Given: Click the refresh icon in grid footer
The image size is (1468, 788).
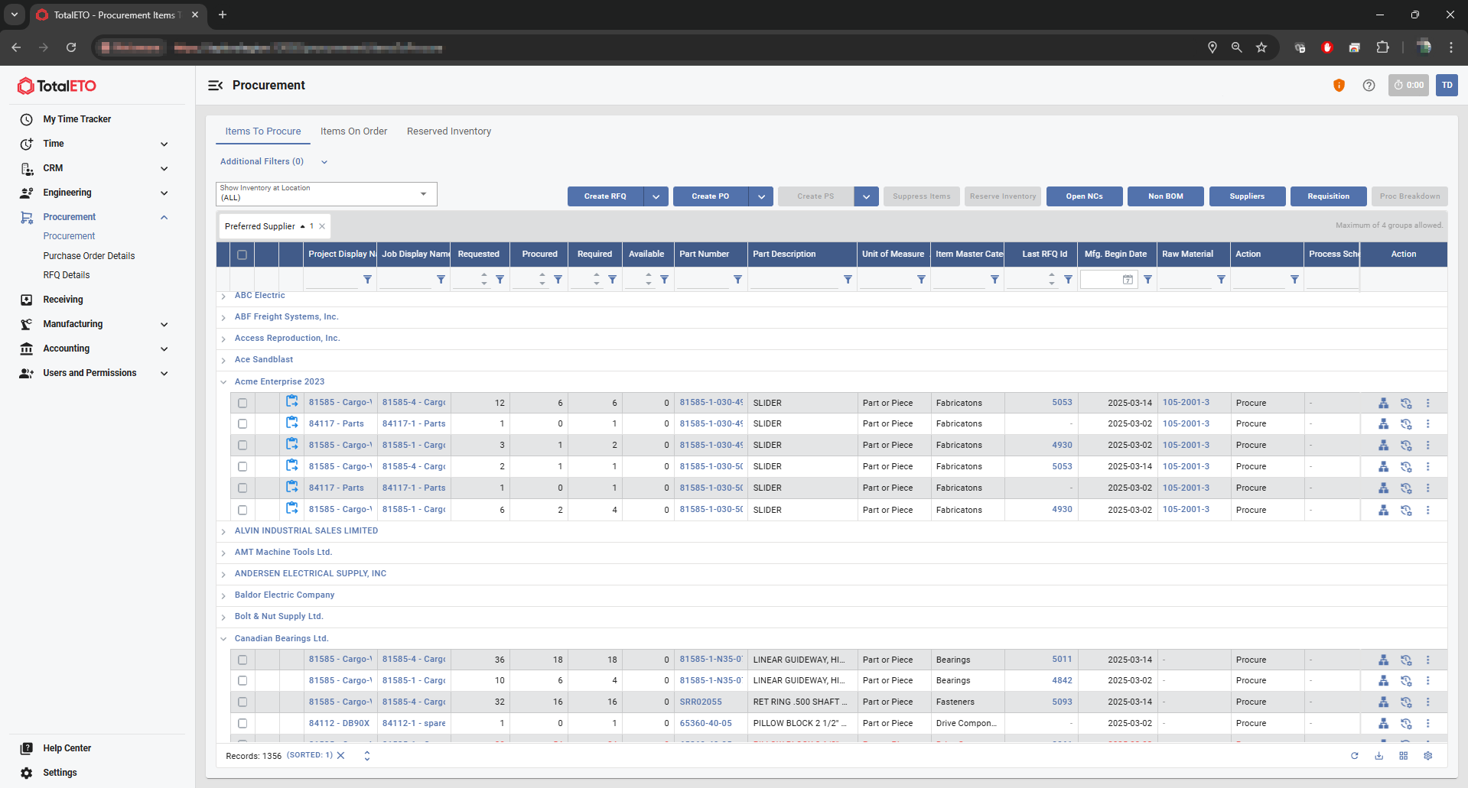Looking at the screenshot, I should pyautogui.click(x=1354, y=756).
